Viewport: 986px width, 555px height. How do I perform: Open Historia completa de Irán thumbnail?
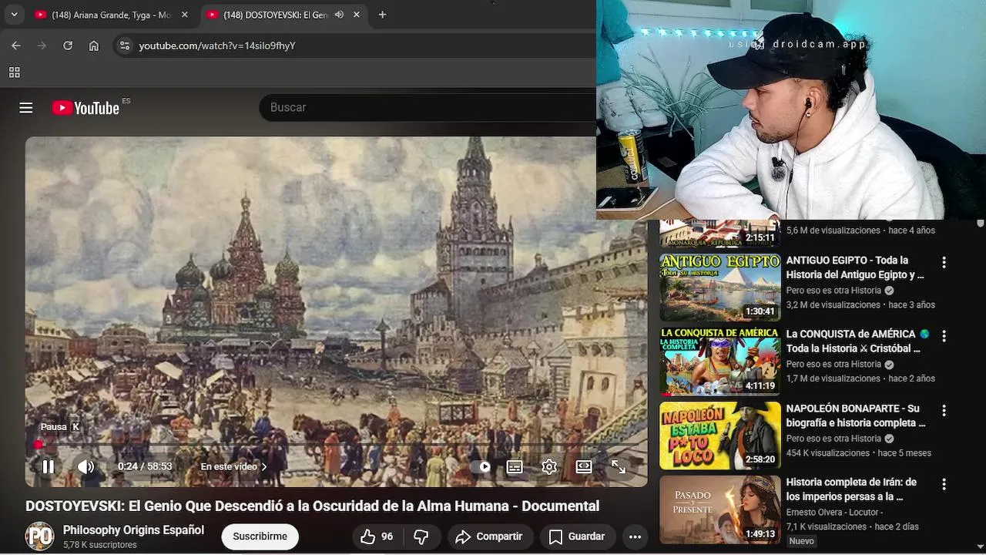(x=720, y=510)
